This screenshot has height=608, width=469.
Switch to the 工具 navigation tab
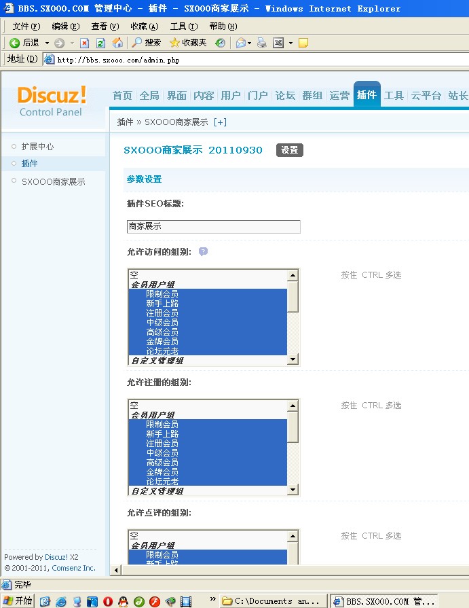394,95
